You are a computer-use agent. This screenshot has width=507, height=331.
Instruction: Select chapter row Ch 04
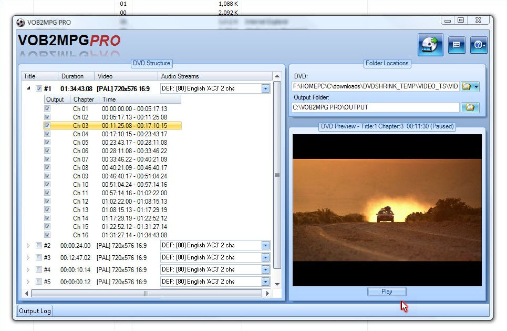112,134
